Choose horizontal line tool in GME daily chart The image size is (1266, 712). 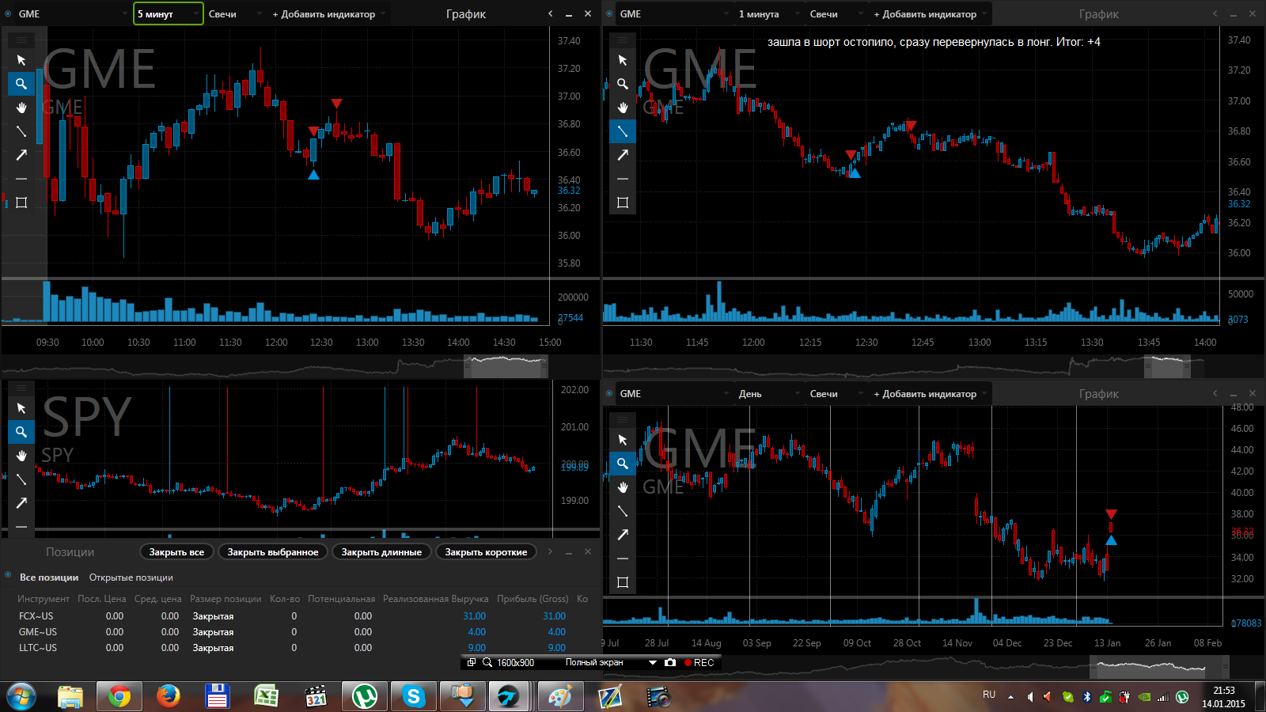tap(623, 559)
